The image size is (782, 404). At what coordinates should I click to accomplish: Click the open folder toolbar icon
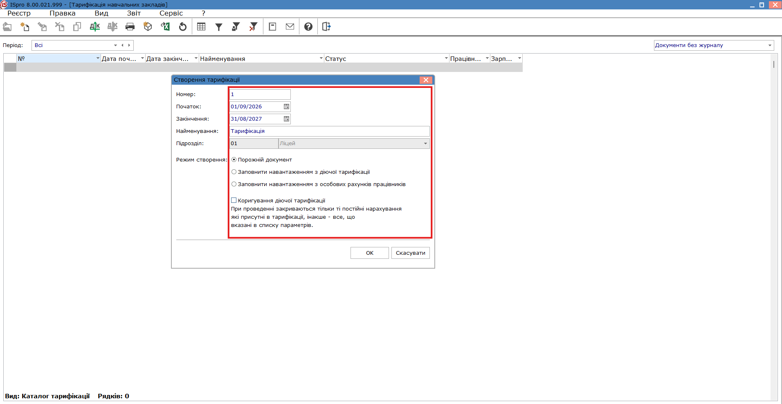coord(7,27)
